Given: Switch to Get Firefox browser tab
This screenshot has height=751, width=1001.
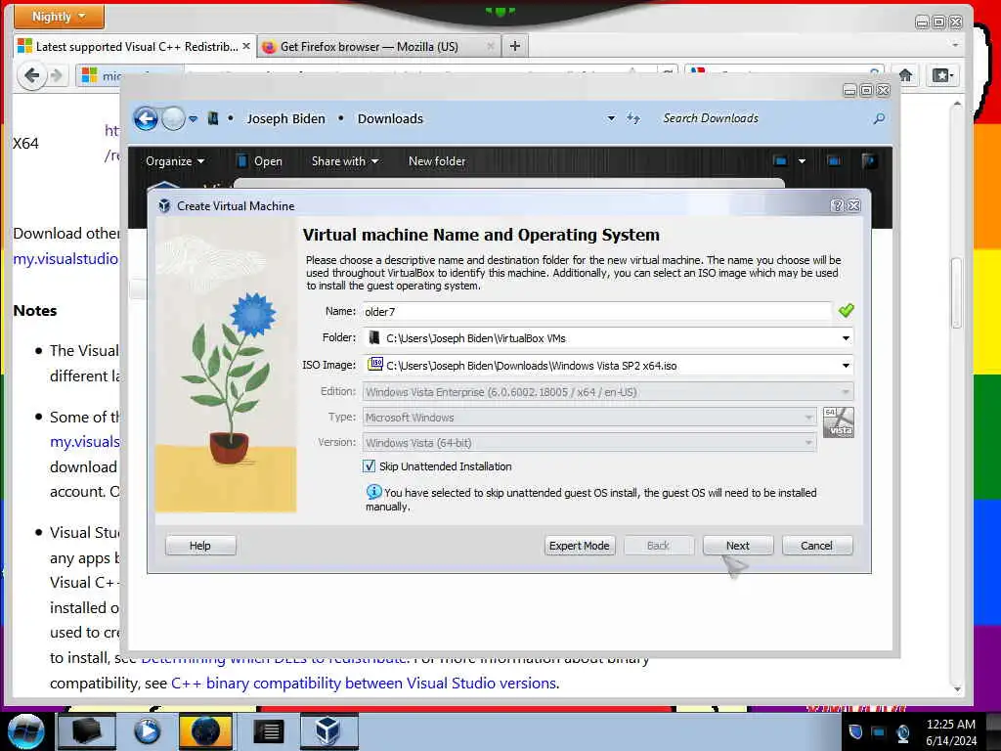Looking at the screenshot, I should 378,46.
